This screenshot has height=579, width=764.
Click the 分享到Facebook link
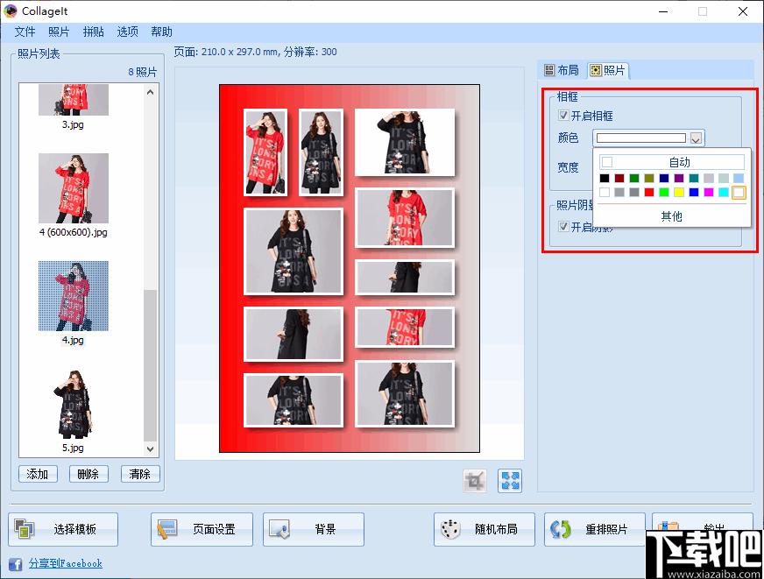click(66, 563)
